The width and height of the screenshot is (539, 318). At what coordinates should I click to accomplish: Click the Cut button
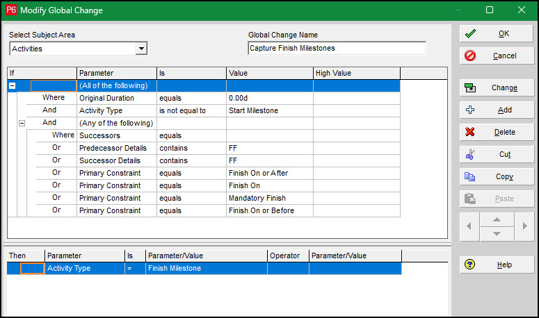[497, 154]
